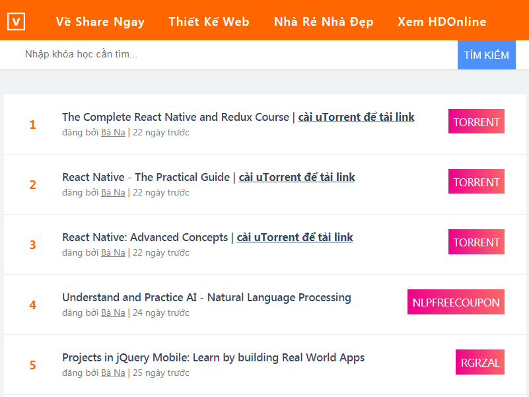Click the TORRENT button for item 3
The height and width of the screenshot is (397, 529).
pyautogui.click(x=476, y=242)
